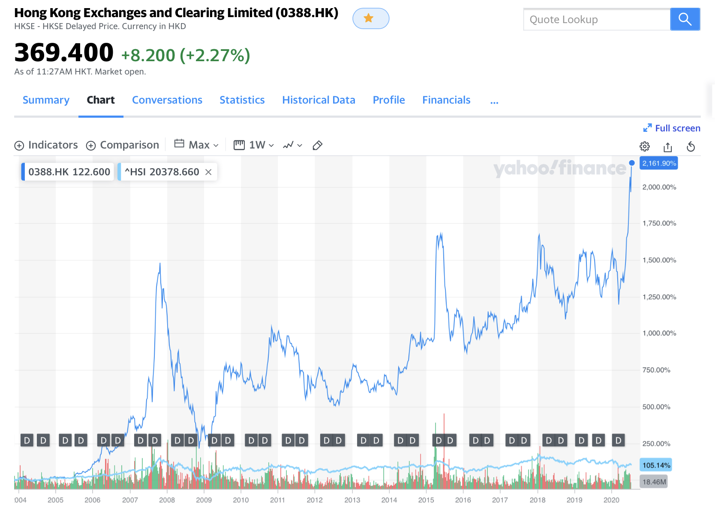
Task: Select the pencil draw tool
Action: 318,146
